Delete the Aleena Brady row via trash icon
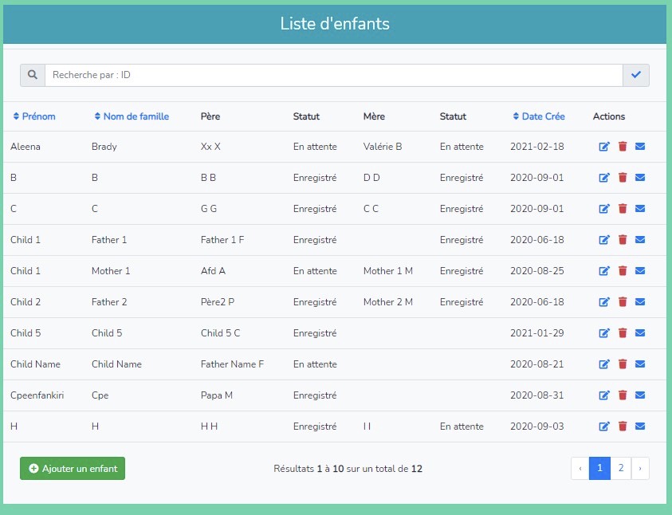The height and width of the screenshot is (515, 672). (x=623, y=147)
